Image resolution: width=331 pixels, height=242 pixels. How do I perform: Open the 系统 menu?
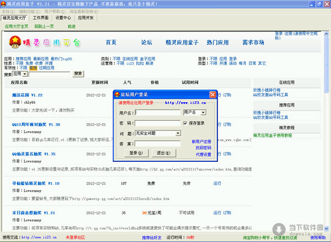8,12
